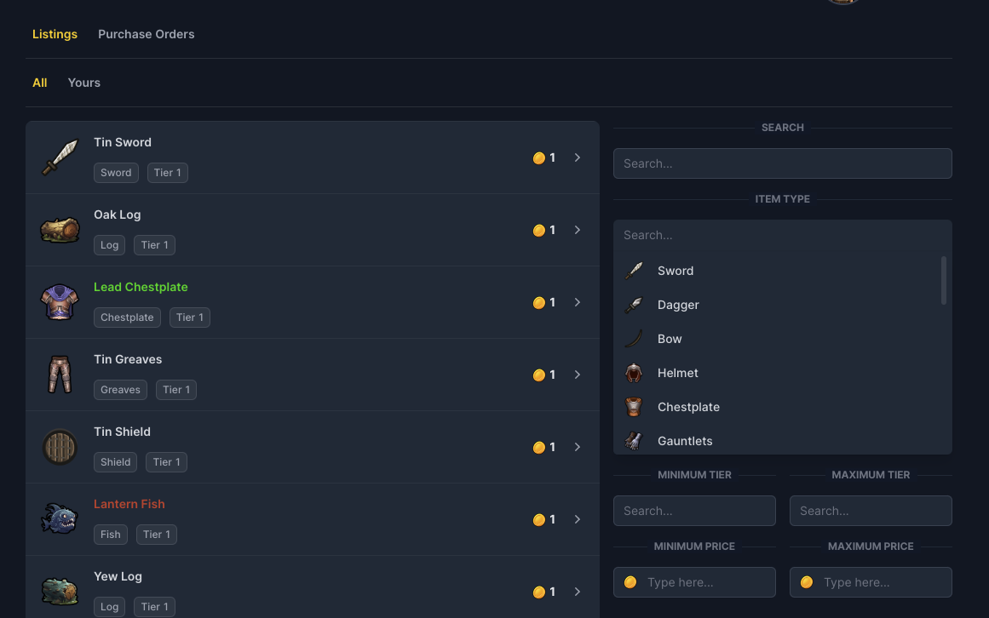Click the Tin Sword item icon
Image resolution: width=989 pixels, height=618 pixels.
(x=60, y=157)
